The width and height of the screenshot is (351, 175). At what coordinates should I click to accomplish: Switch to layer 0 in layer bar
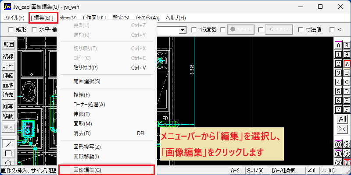point(338,45)
